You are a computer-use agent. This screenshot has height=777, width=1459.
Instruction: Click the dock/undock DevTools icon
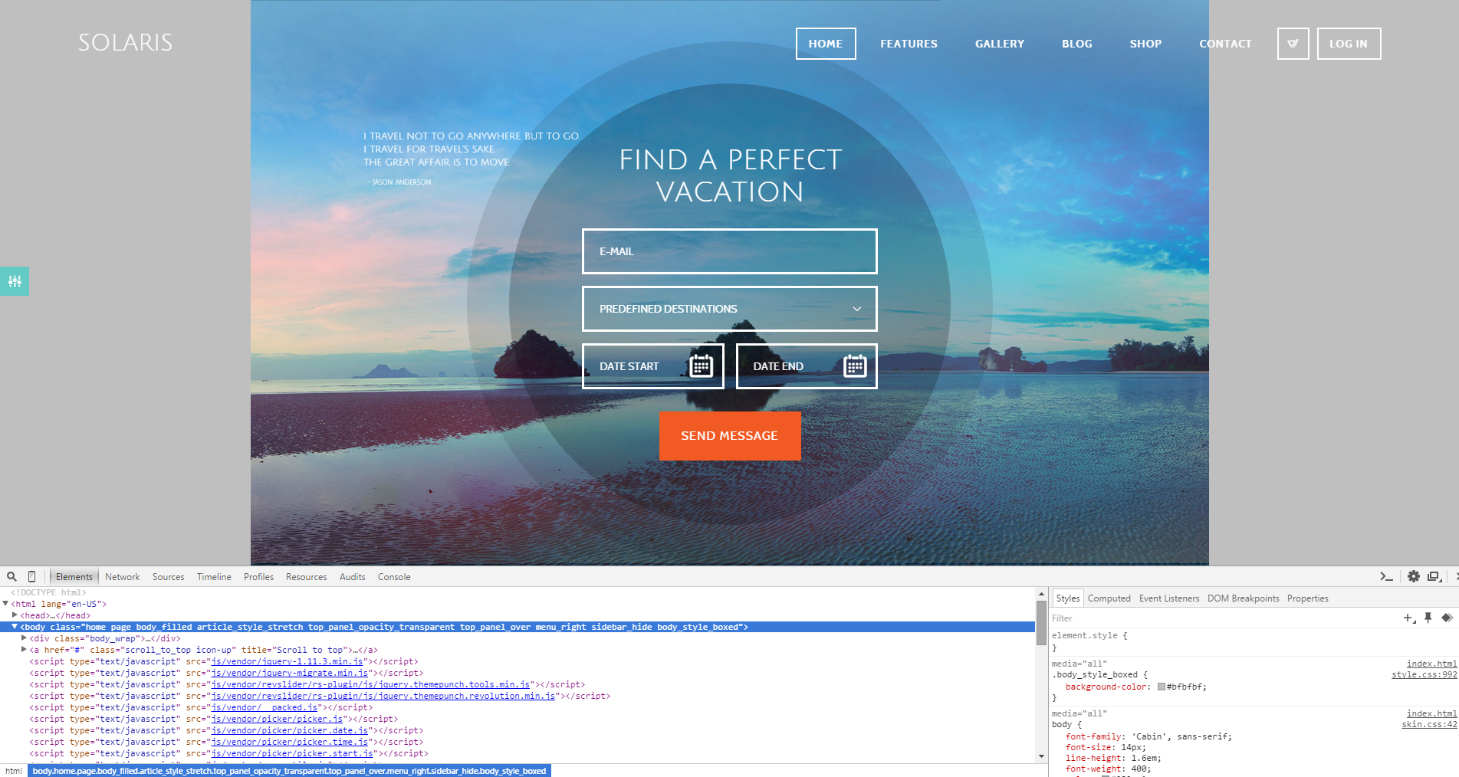tap(1434, 577)
